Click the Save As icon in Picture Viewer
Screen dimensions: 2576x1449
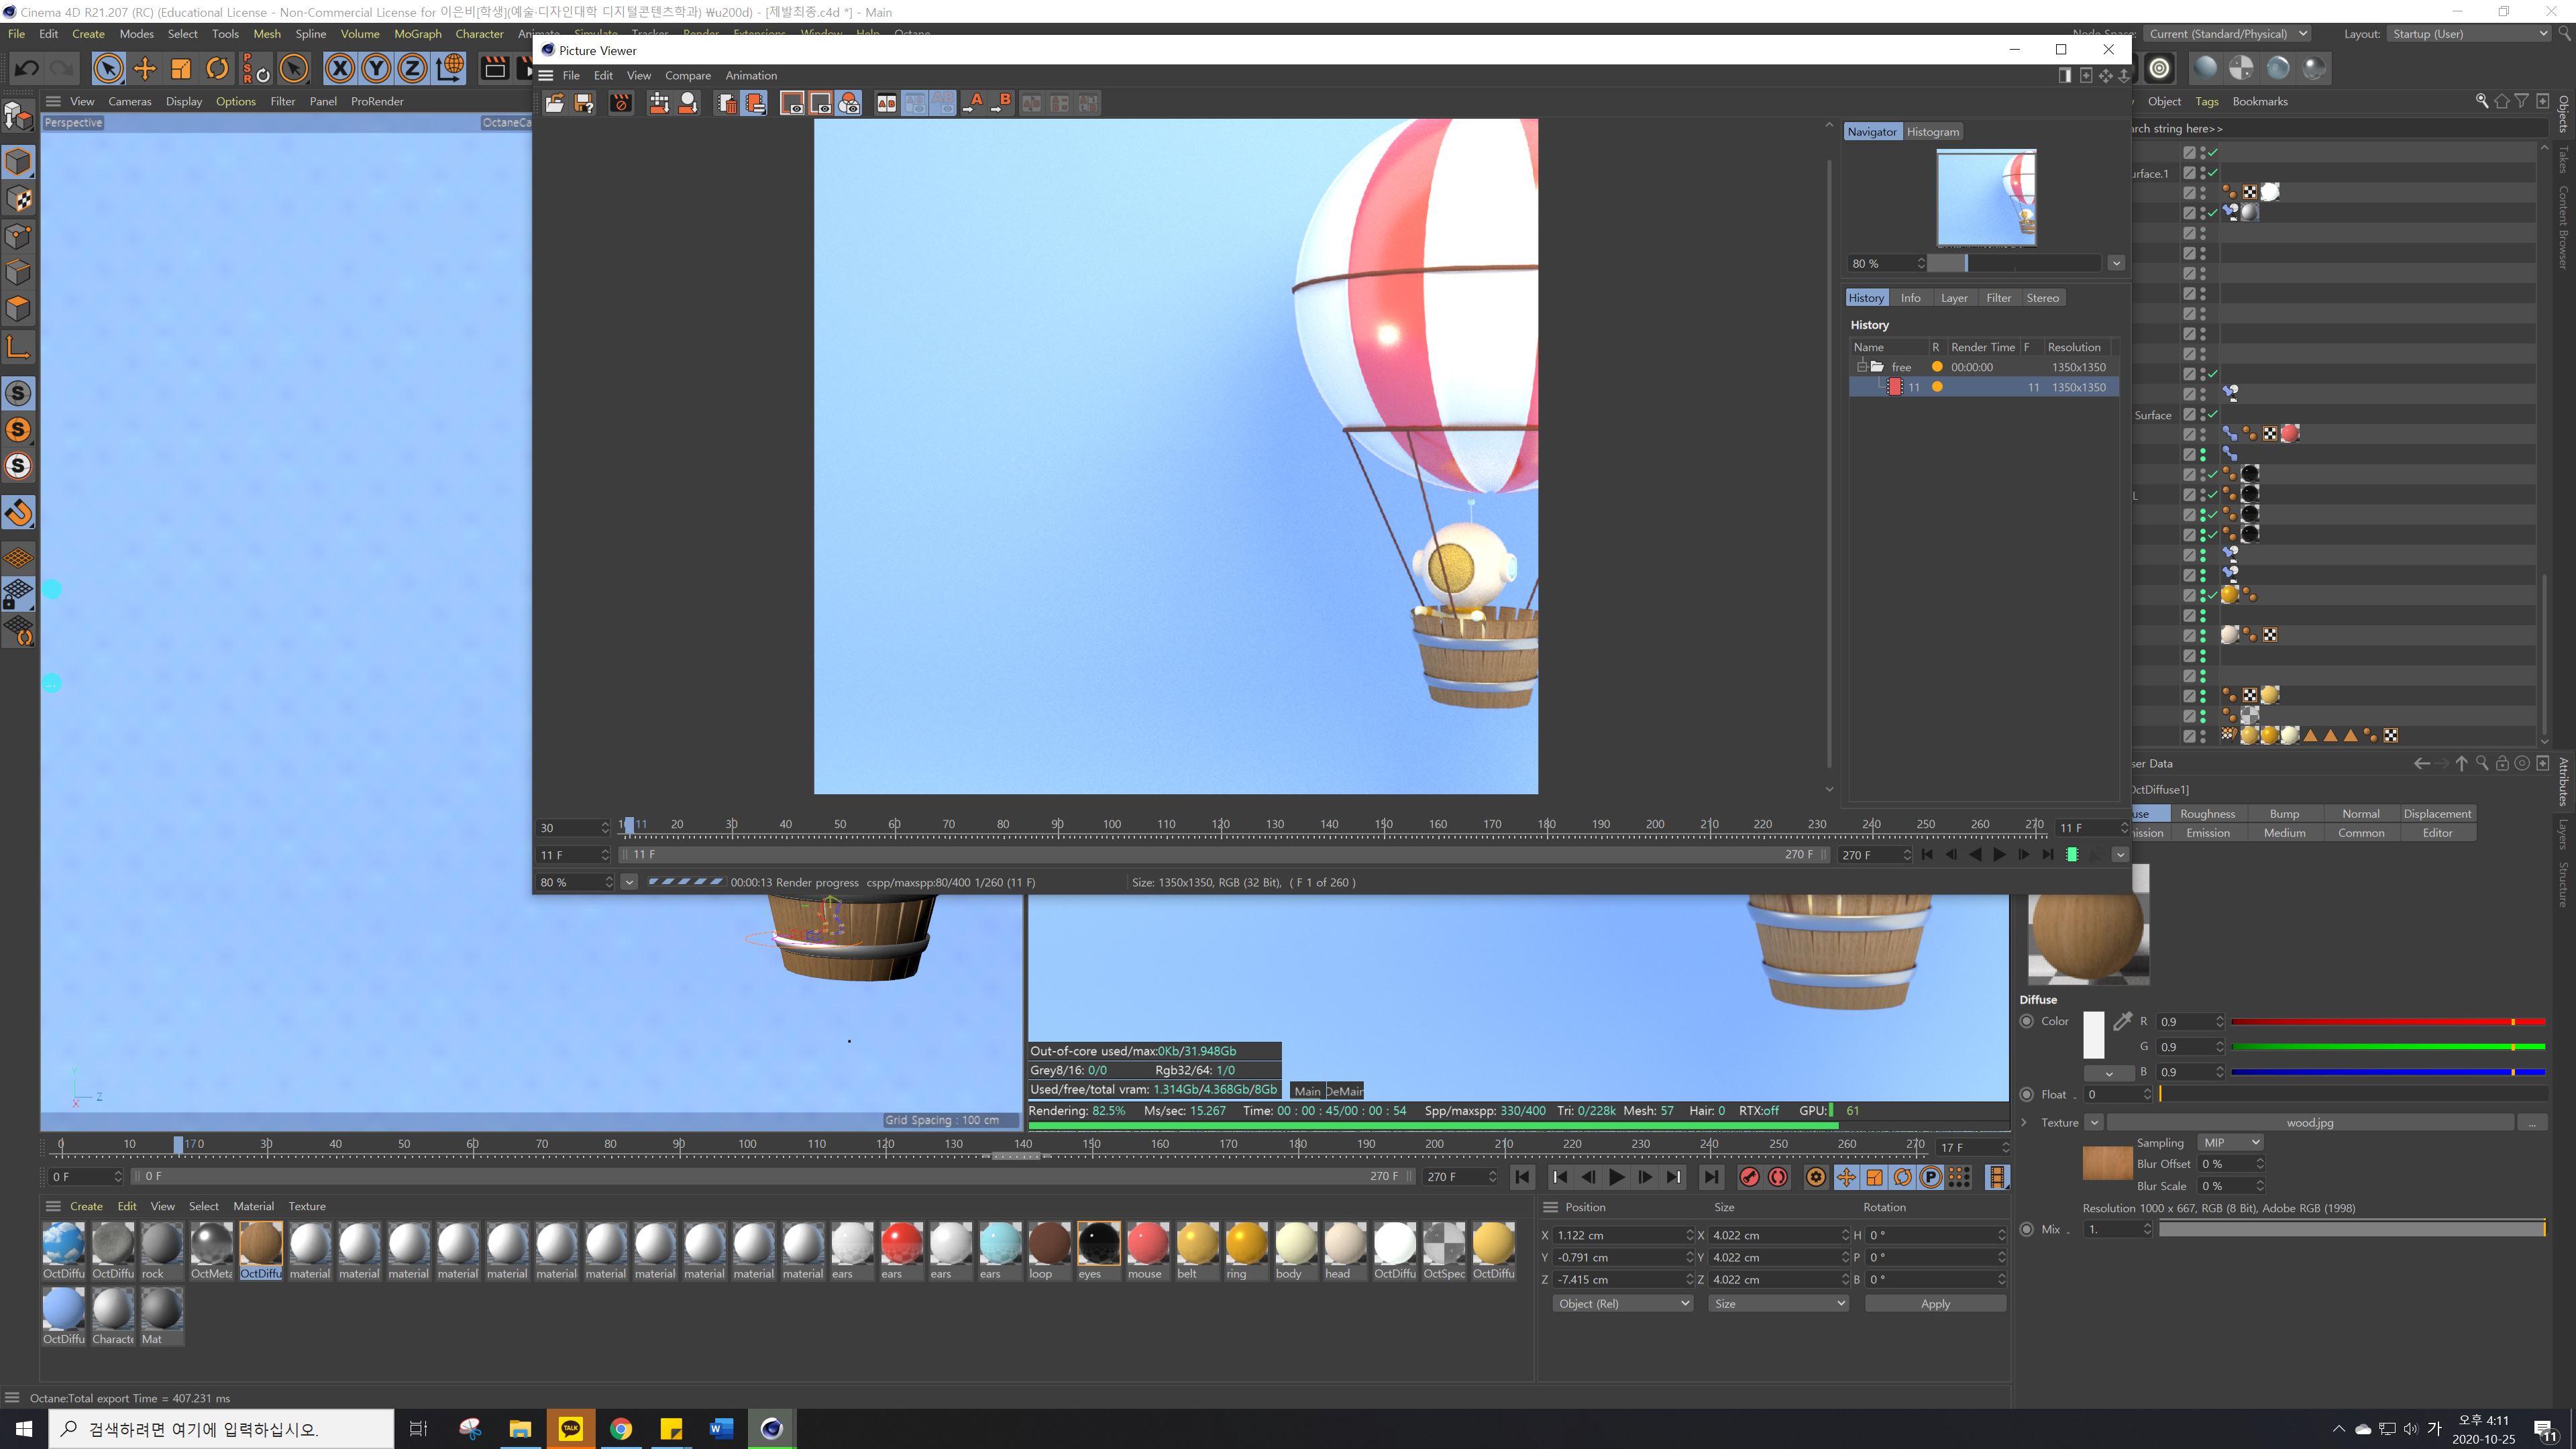pyautogui.click(x=584, y=103)
